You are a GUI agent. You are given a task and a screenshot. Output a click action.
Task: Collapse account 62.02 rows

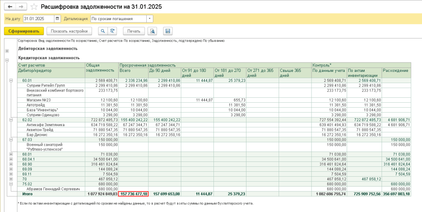coord(11,120)
